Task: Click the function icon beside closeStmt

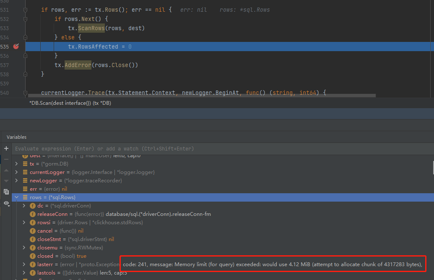Action: [x=32, y=239]
